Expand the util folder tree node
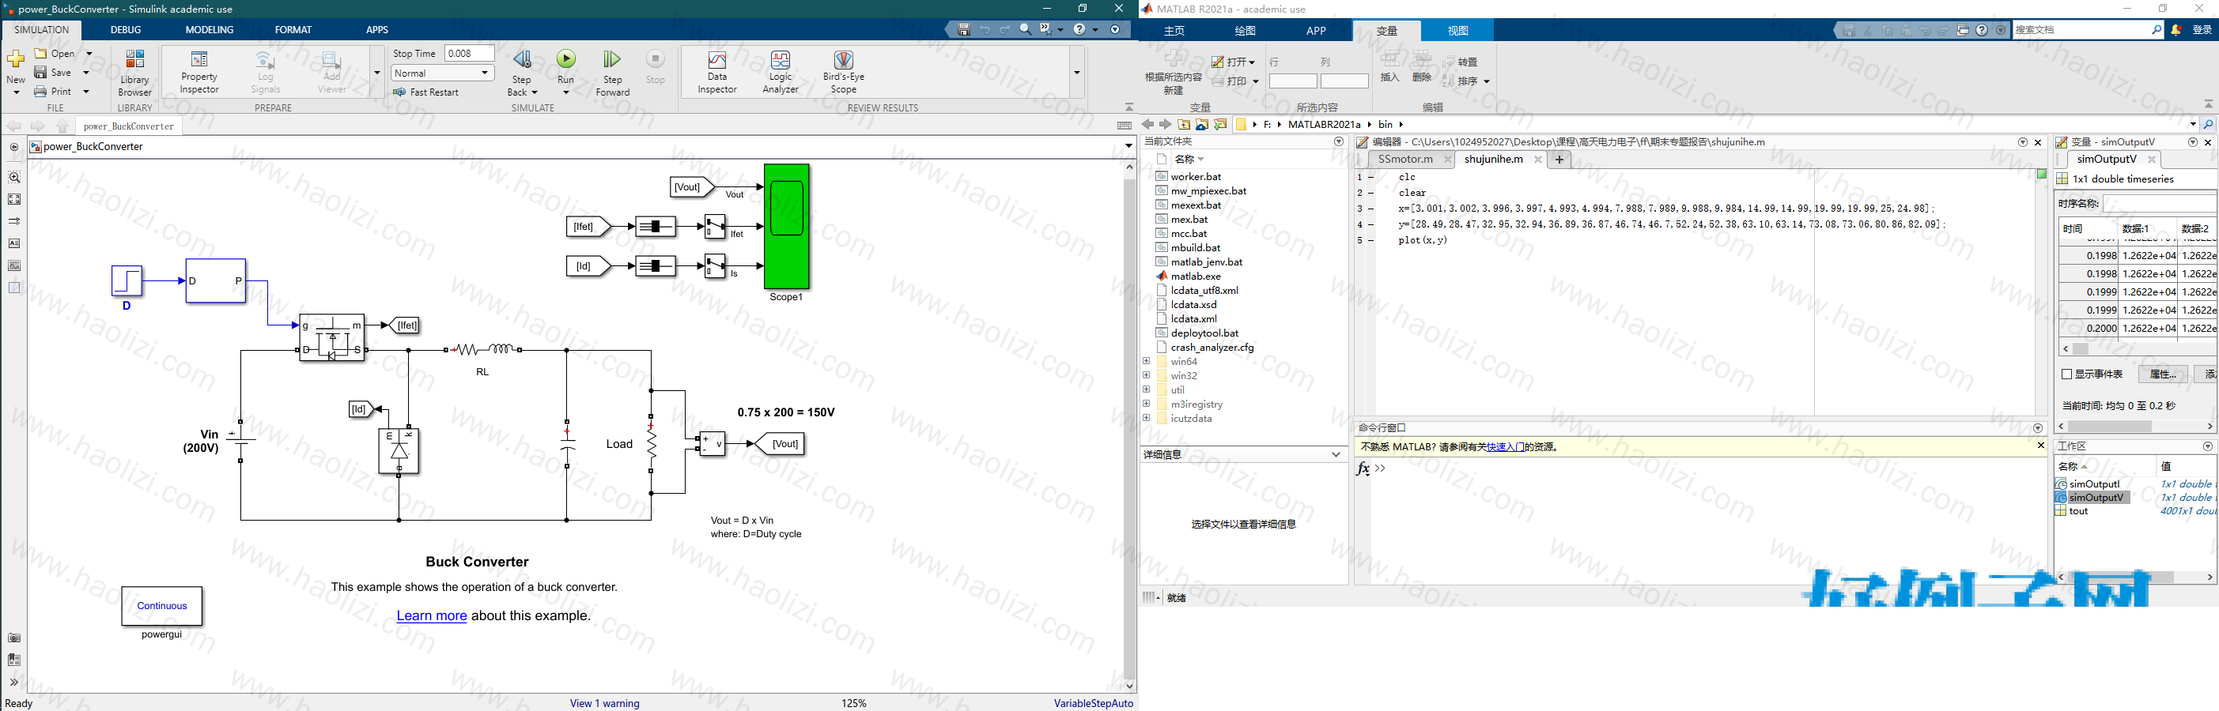The image size is (2219, 711). click(1147, 389)
